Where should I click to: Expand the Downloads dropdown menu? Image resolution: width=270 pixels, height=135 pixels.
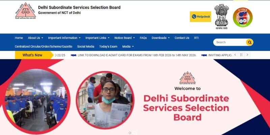click(161, 38)
